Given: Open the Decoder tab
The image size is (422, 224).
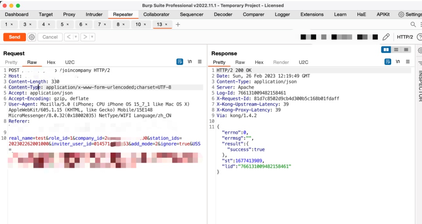Looking at the screenshot, I should (x=223, y=14).
